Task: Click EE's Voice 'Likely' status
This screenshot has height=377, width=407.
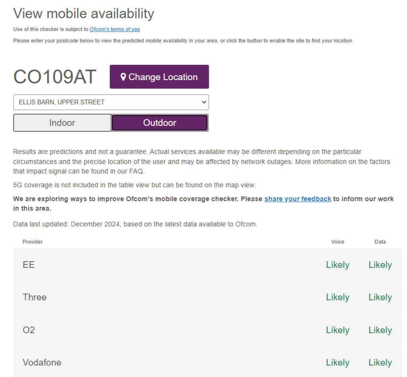Action: (337, 265)
